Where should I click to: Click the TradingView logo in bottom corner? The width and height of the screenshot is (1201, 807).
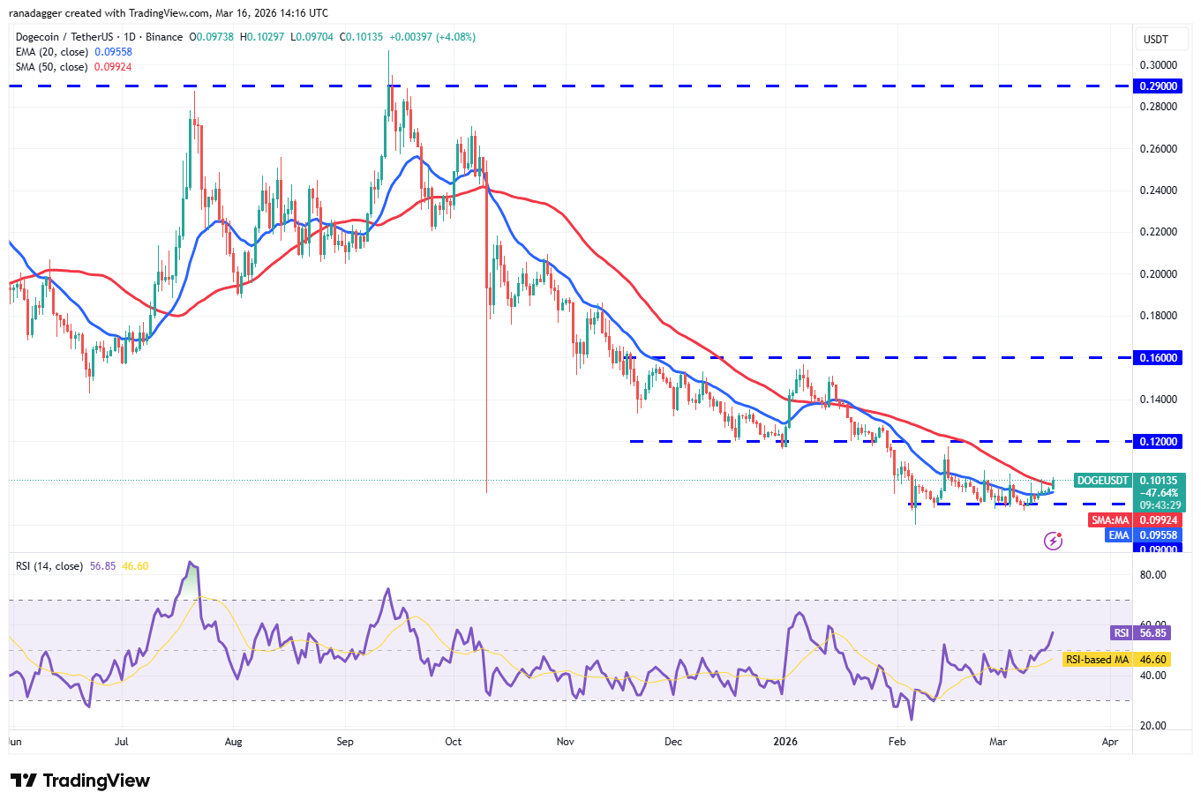79,781
